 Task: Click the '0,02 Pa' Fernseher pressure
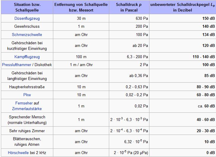(x=141, y=106)
